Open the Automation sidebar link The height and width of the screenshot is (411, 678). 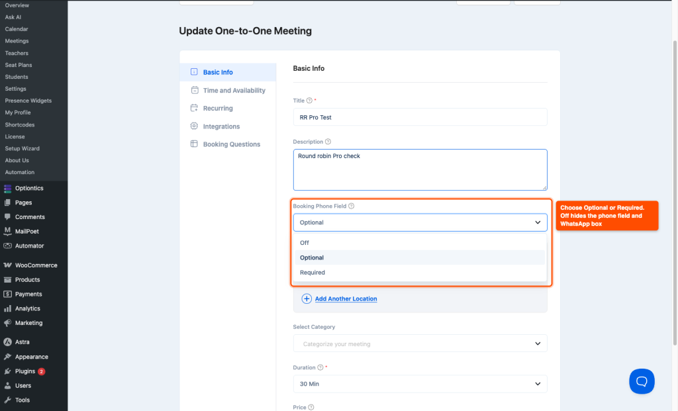pos(19,172)
